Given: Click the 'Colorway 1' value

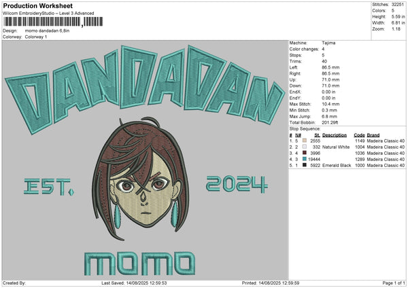Looking at the screenshot, I should click(x=36, y=37).
